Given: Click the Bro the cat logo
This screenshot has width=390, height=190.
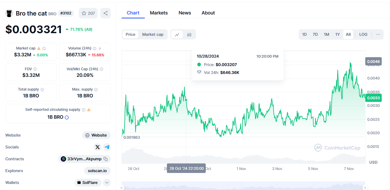Looking at the screenshot, I should 9,13.
